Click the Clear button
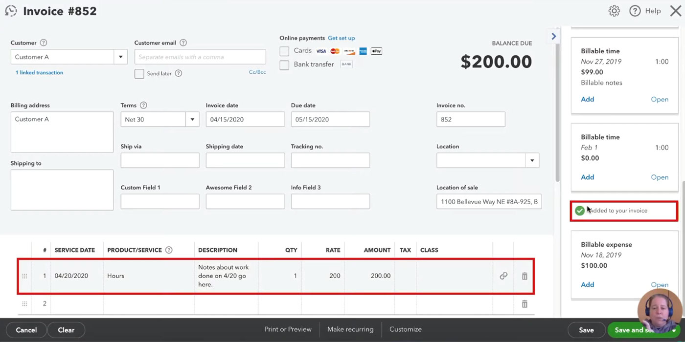Screen dimensions: 685x342 [x=66, y=330]
